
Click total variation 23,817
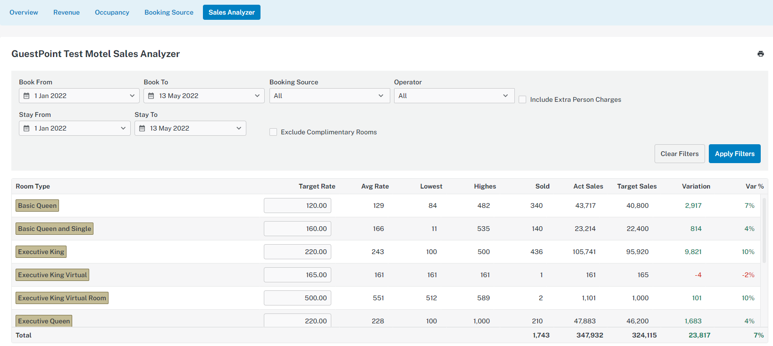699,335
